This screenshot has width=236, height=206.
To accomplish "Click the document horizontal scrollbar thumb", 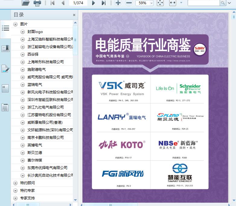I will pyautogui.click(x=111, y=205).
